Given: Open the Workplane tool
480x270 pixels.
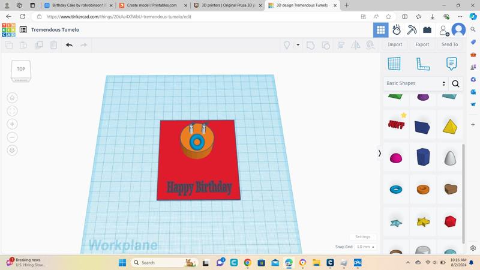Looking at the screenshot, I should click(394, 64).
